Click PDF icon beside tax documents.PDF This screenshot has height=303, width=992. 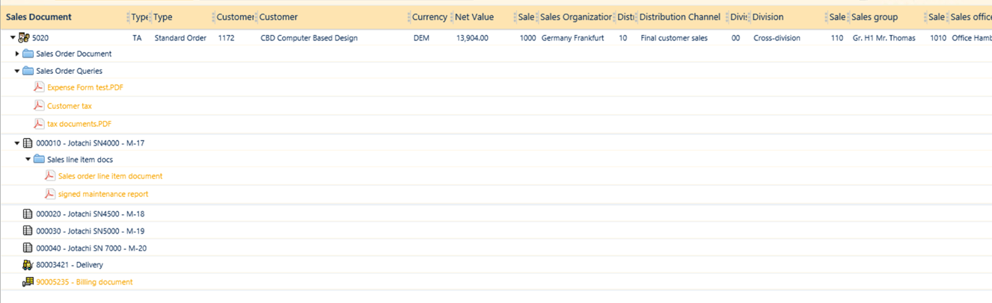click(x=39, y=124)
